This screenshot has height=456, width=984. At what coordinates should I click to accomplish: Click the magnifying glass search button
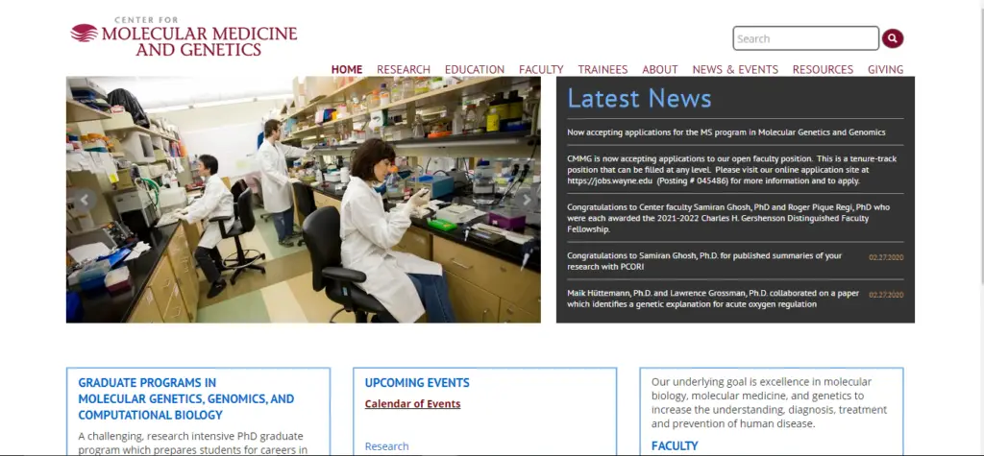coord(893,38)
